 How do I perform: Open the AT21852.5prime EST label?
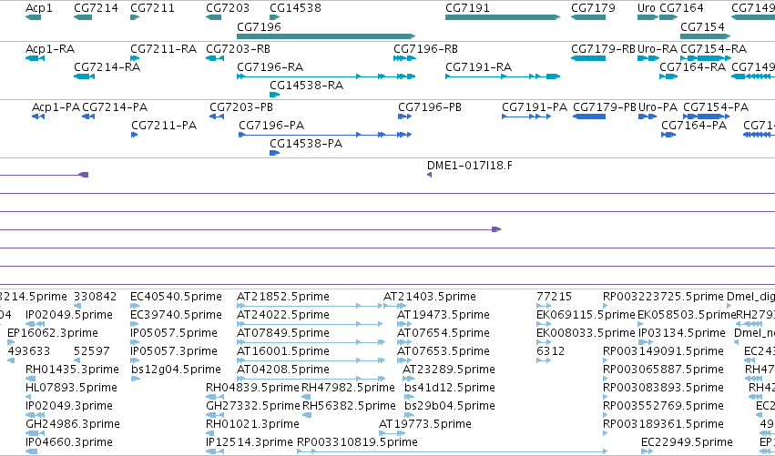282,297
